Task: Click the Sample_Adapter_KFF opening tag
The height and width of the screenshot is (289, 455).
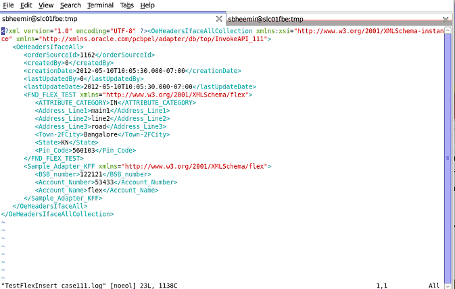Action: point(147,166)
